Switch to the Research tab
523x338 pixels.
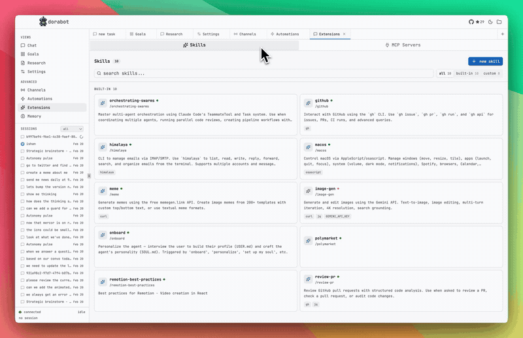tap(174, 34)
